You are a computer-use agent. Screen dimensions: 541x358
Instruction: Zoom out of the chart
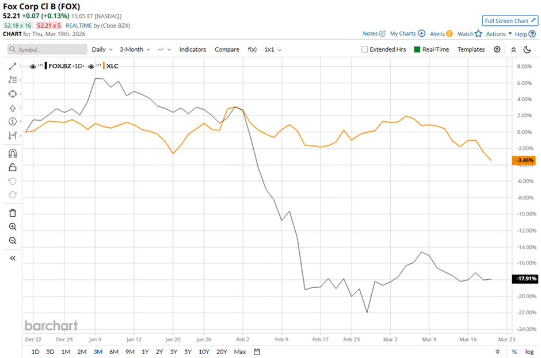13,241
